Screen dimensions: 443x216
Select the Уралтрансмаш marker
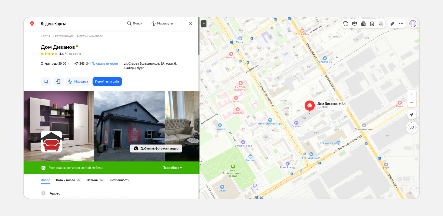coord(364,125)
